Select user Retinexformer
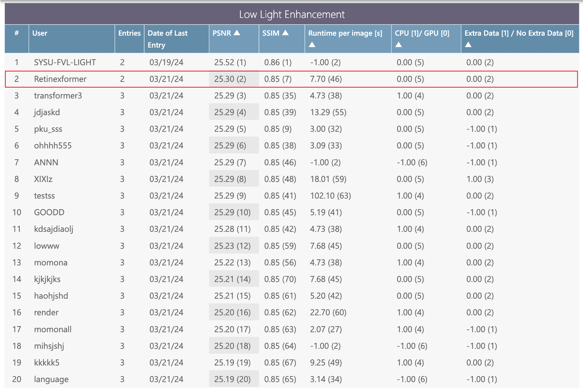Image resolution: width=583 pixels, height=388 pixels. [60, 79]
